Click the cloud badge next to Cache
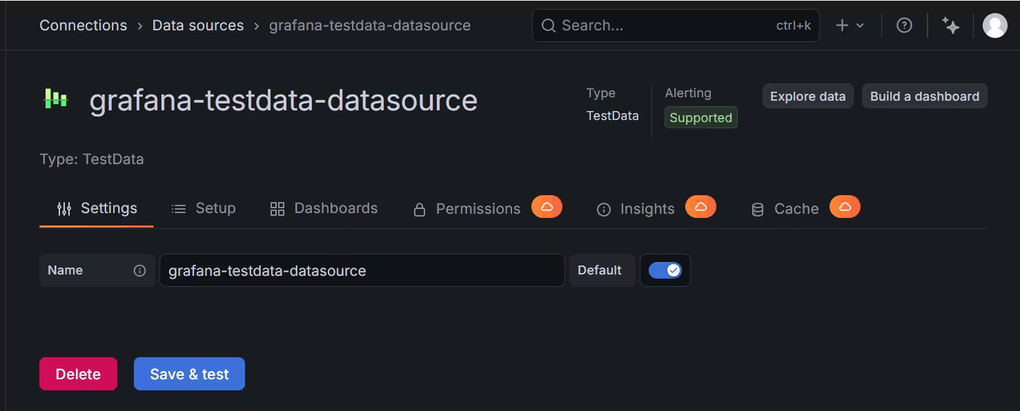 tap(845, 207)
